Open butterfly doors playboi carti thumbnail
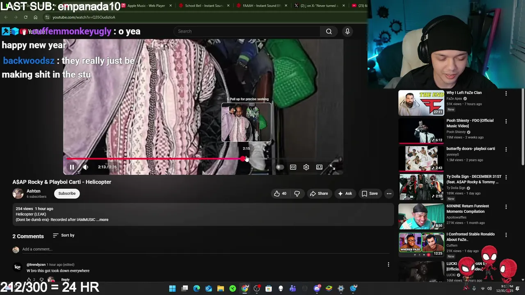The image size is (525, 295). [x=421, y=158]
